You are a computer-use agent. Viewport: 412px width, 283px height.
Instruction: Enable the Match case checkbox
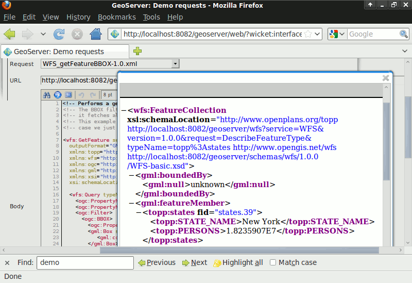pyautogui.click(x=273, y=262)
